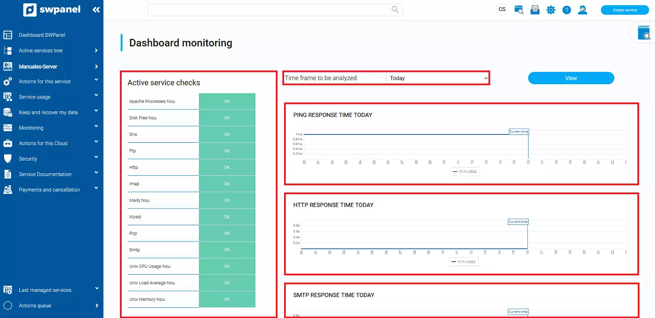Click the question mark help icon

(x=567, y=10)
